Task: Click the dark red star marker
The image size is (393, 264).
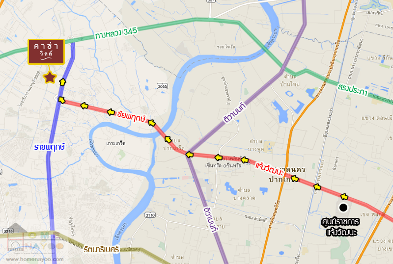Action: [50, 78]
